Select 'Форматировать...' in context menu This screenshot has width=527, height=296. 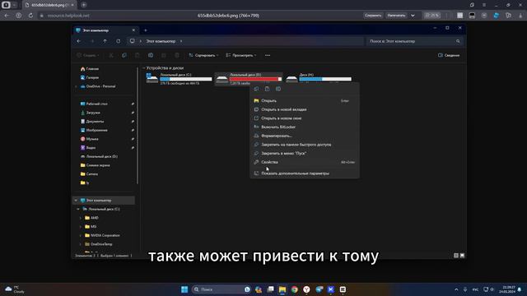click(305, 136)
